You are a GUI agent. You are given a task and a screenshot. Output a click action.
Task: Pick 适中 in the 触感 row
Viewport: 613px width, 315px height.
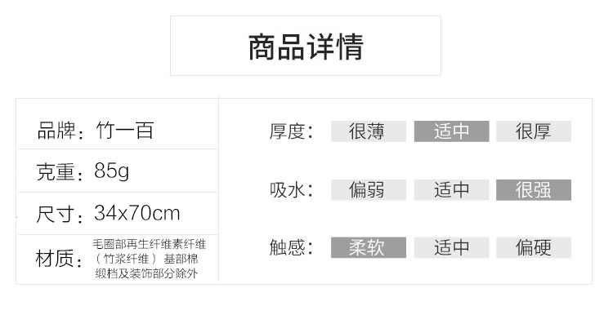451,247
